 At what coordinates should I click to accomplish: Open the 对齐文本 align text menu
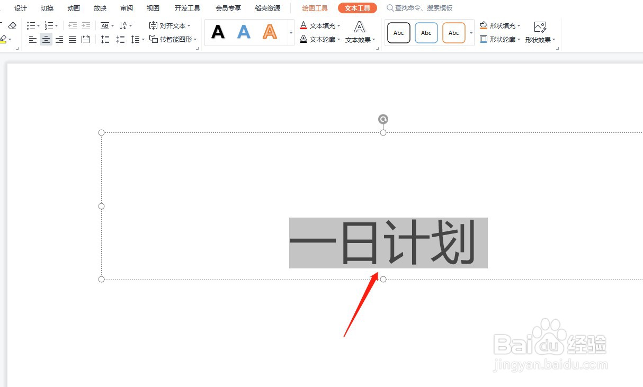[169, 25]
